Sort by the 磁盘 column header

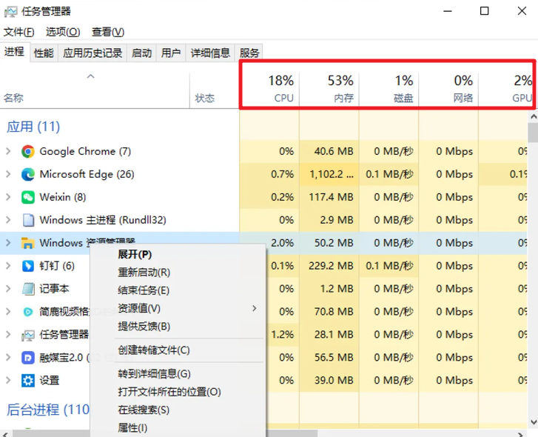[x=389, y=90]
